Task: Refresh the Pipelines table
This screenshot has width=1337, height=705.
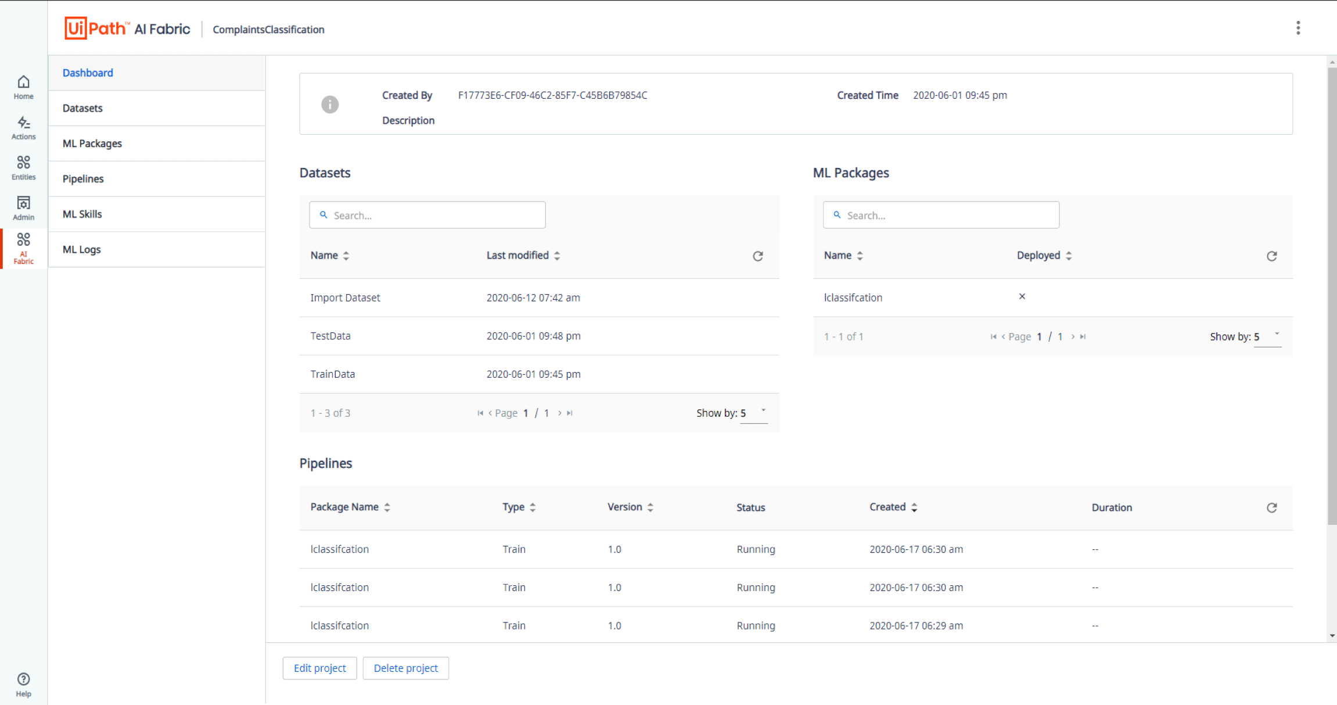Action: (x=1271, y=507)
